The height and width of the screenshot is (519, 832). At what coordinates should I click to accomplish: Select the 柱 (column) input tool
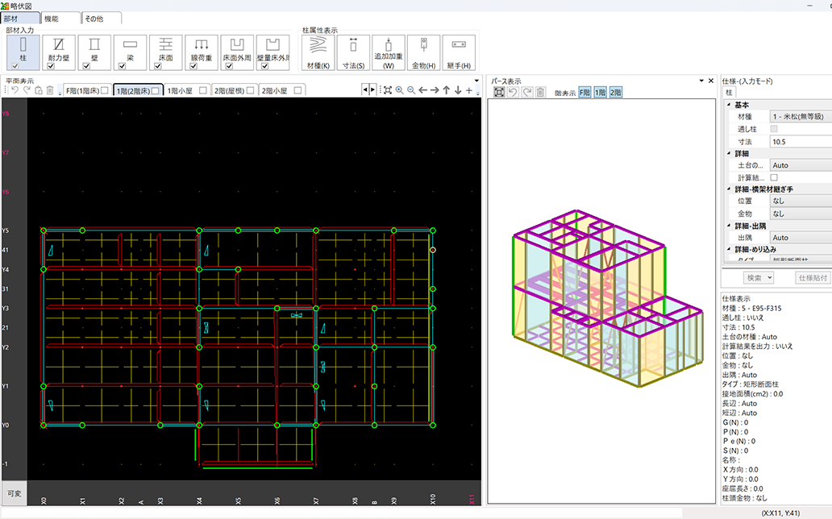click(23, 48)
